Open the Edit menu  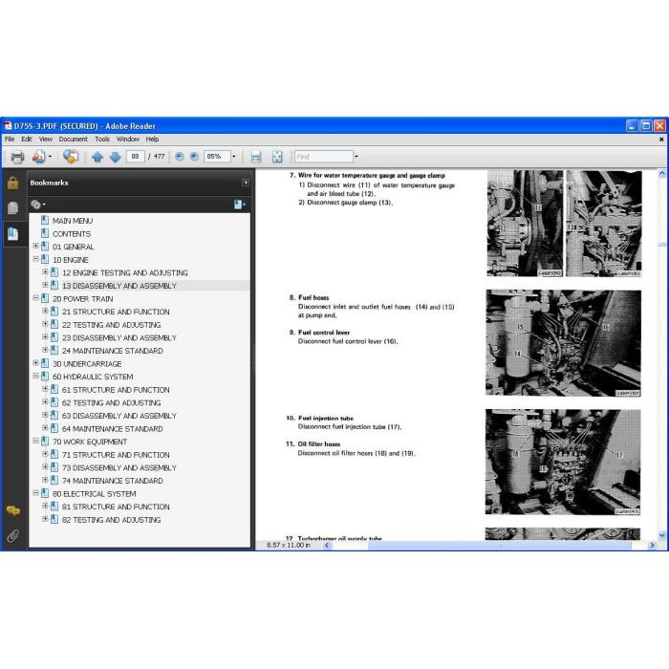tap(27, 140)
